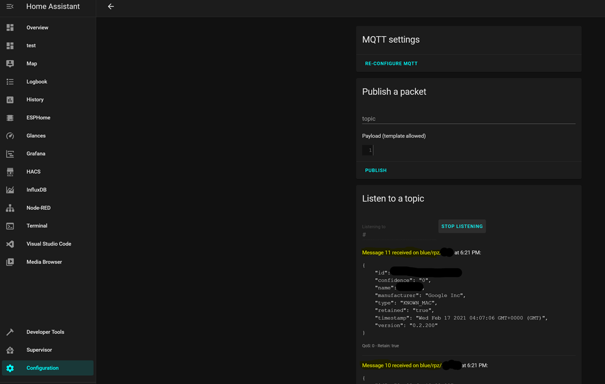The image size is (605, 384).
Task: Click the payload template editor
Action: tap(468, 150)
